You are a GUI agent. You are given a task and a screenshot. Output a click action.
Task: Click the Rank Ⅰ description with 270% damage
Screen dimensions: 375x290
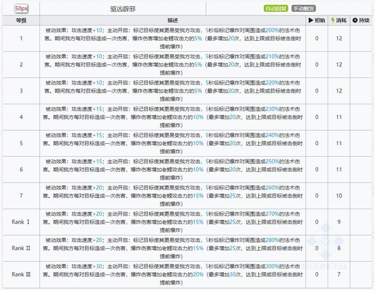tap(172, 222)
